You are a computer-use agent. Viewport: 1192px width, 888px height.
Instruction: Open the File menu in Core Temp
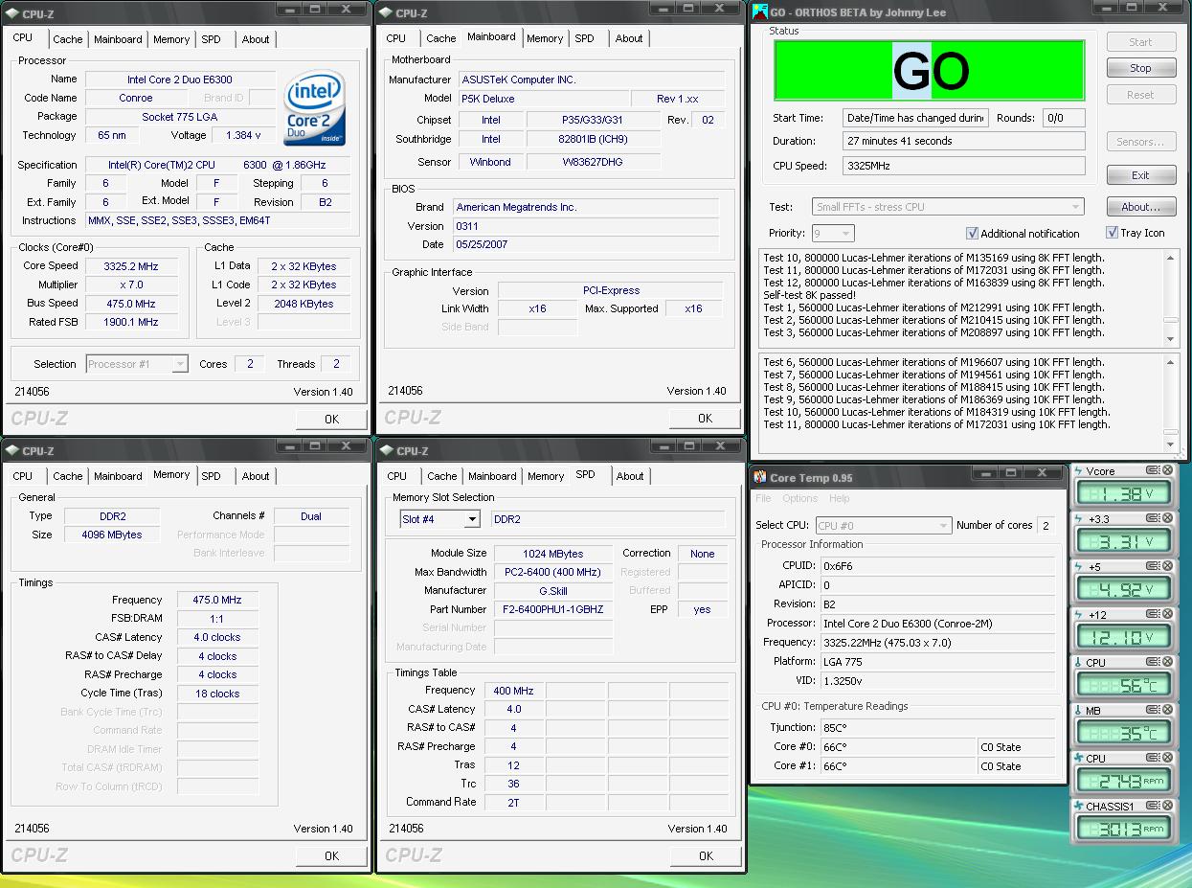point(763,498)
